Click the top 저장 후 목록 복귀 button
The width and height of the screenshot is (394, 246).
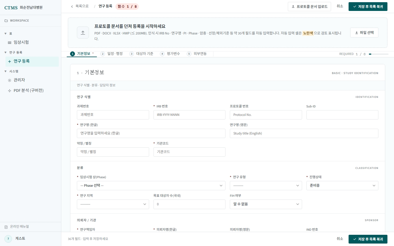tap(368, 7)
